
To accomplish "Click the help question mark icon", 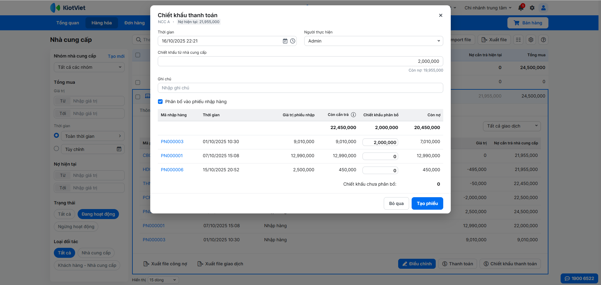I will (543, 40).
